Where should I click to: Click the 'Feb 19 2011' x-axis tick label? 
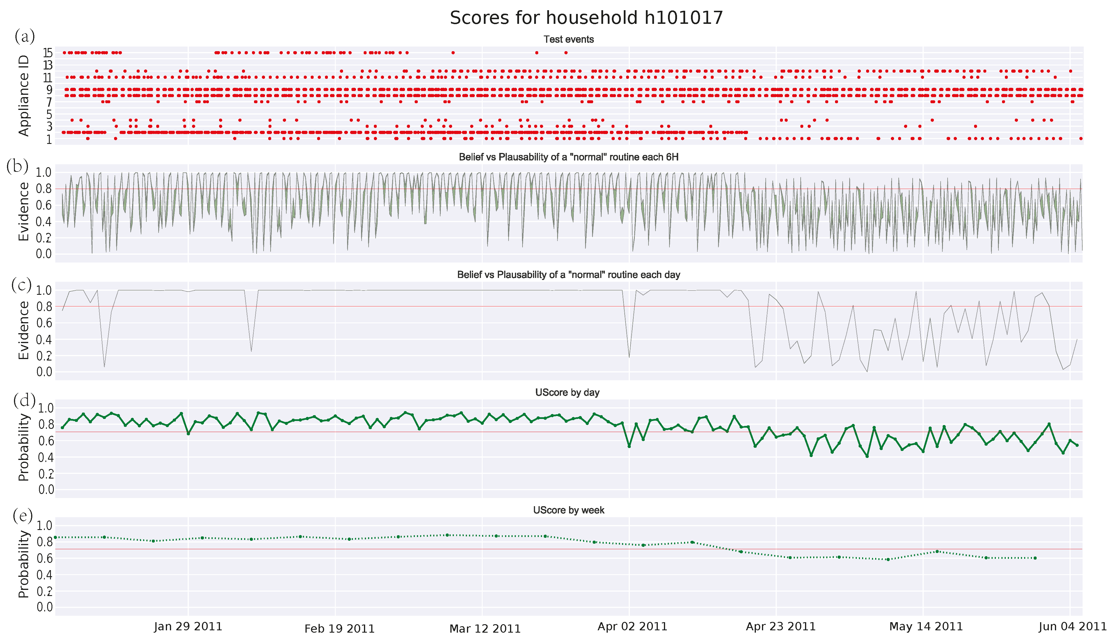click(340, 629)
